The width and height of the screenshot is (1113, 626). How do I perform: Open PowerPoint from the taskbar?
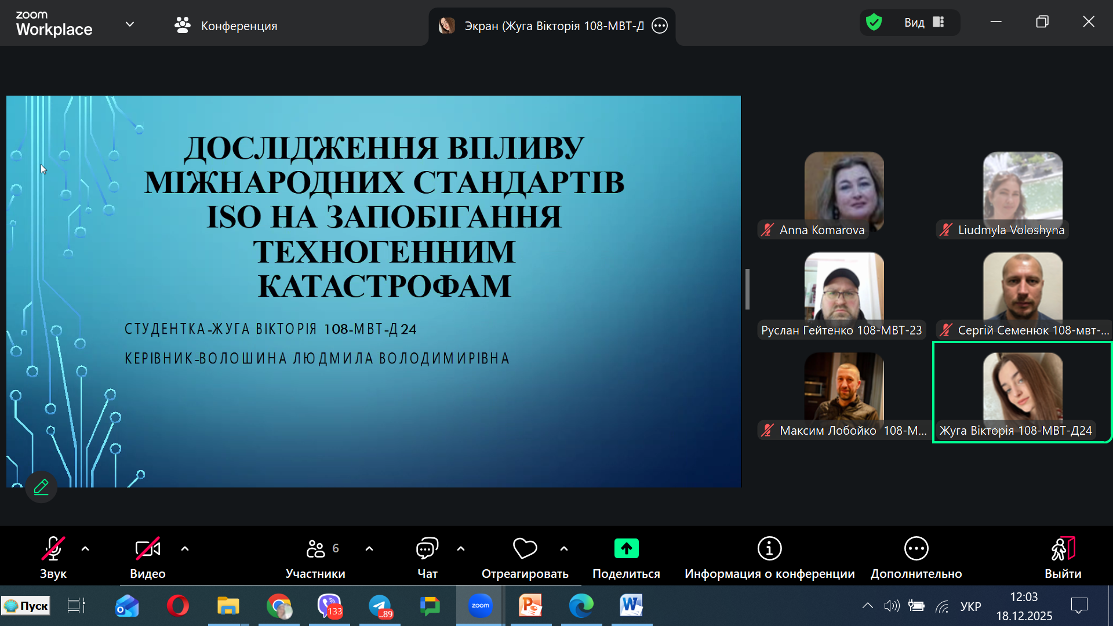tap(530, 606)
